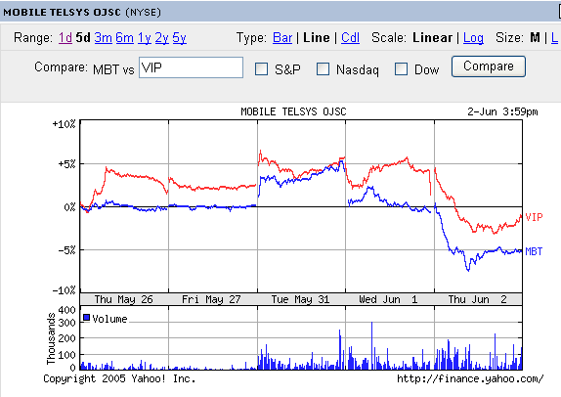
Task: Select the 5d range option
Action: tap(83, 37)
